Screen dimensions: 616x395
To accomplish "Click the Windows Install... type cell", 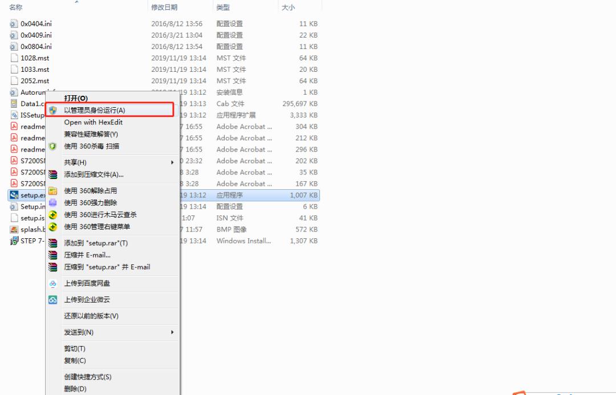I will 244,241.
